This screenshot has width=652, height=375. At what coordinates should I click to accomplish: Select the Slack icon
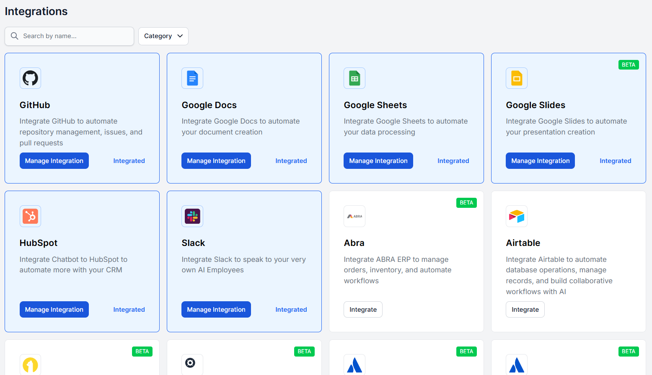(x=192, y=216)
